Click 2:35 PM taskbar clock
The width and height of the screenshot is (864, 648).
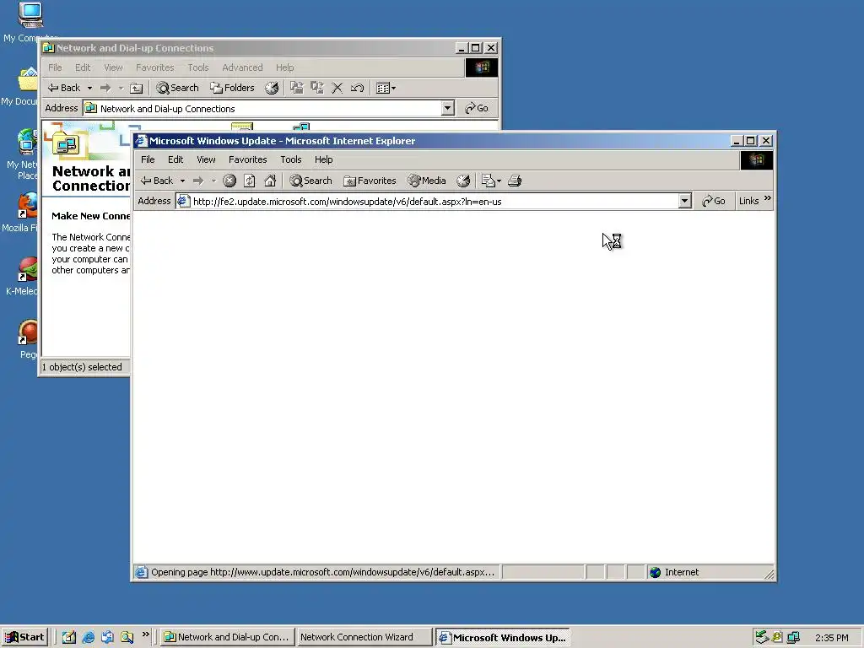tap(831, 638)
